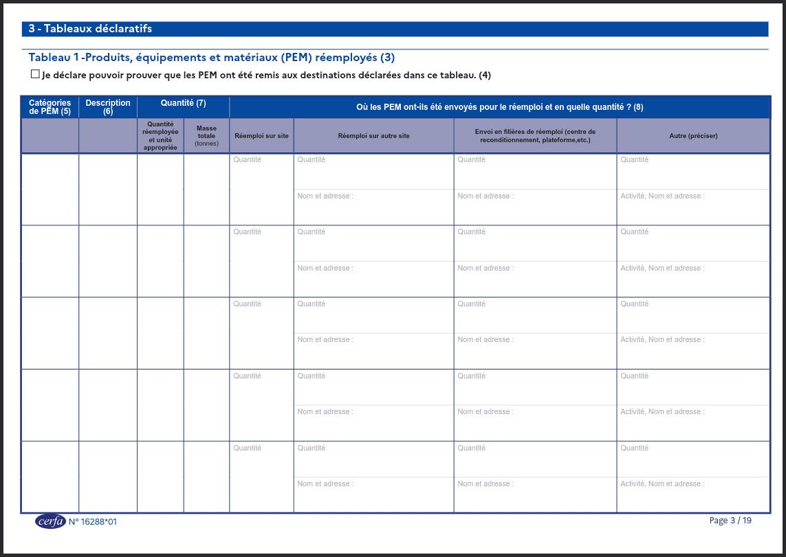
Task: Click the form number 'N° 16288*01'
Action: coord(93,521)
